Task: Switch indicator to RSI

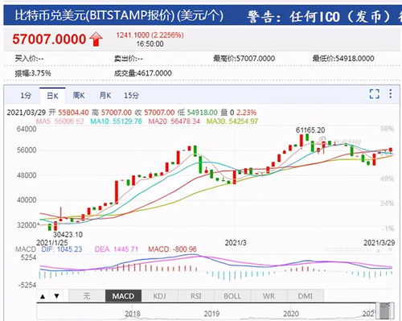Action: (x=196, y=296)
